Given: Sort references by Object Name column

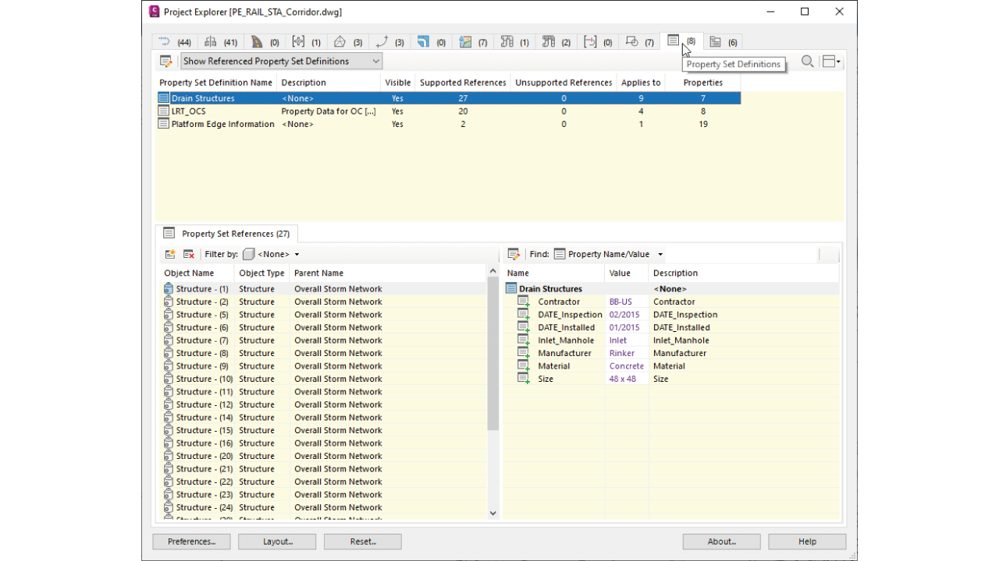Looking at the screenshot, I should 197,273.
